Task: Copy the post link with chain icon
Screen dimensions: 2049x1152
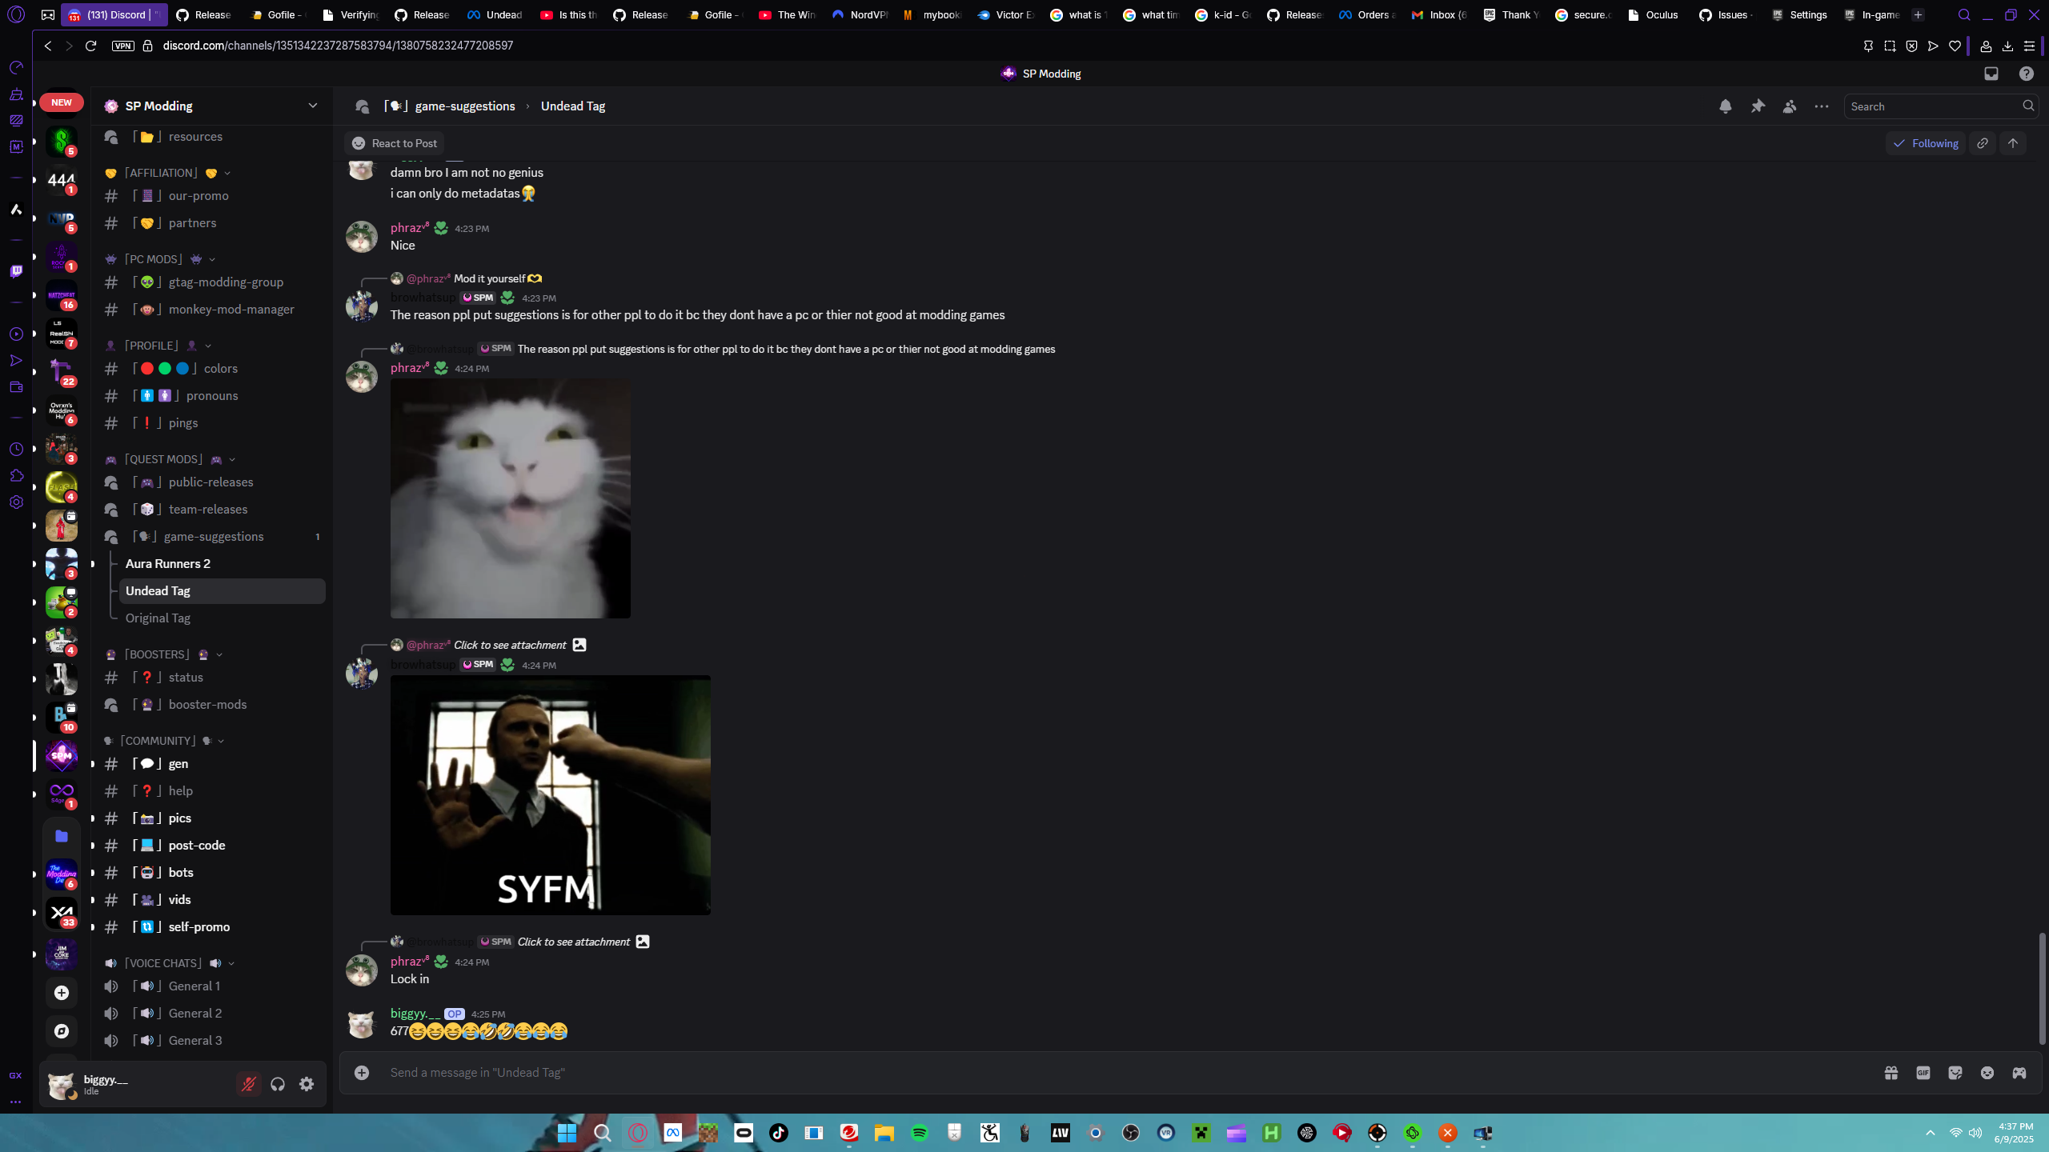Action: [x=1983, y=143]
